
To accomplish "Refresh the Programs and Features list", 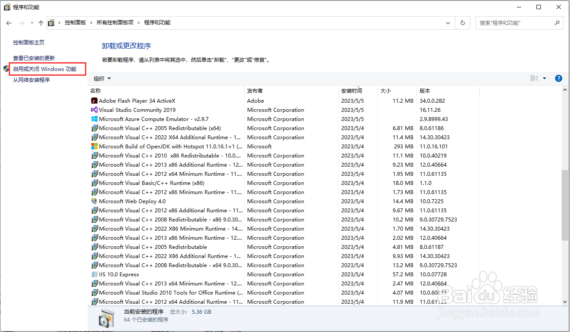I will pos(463,23).
